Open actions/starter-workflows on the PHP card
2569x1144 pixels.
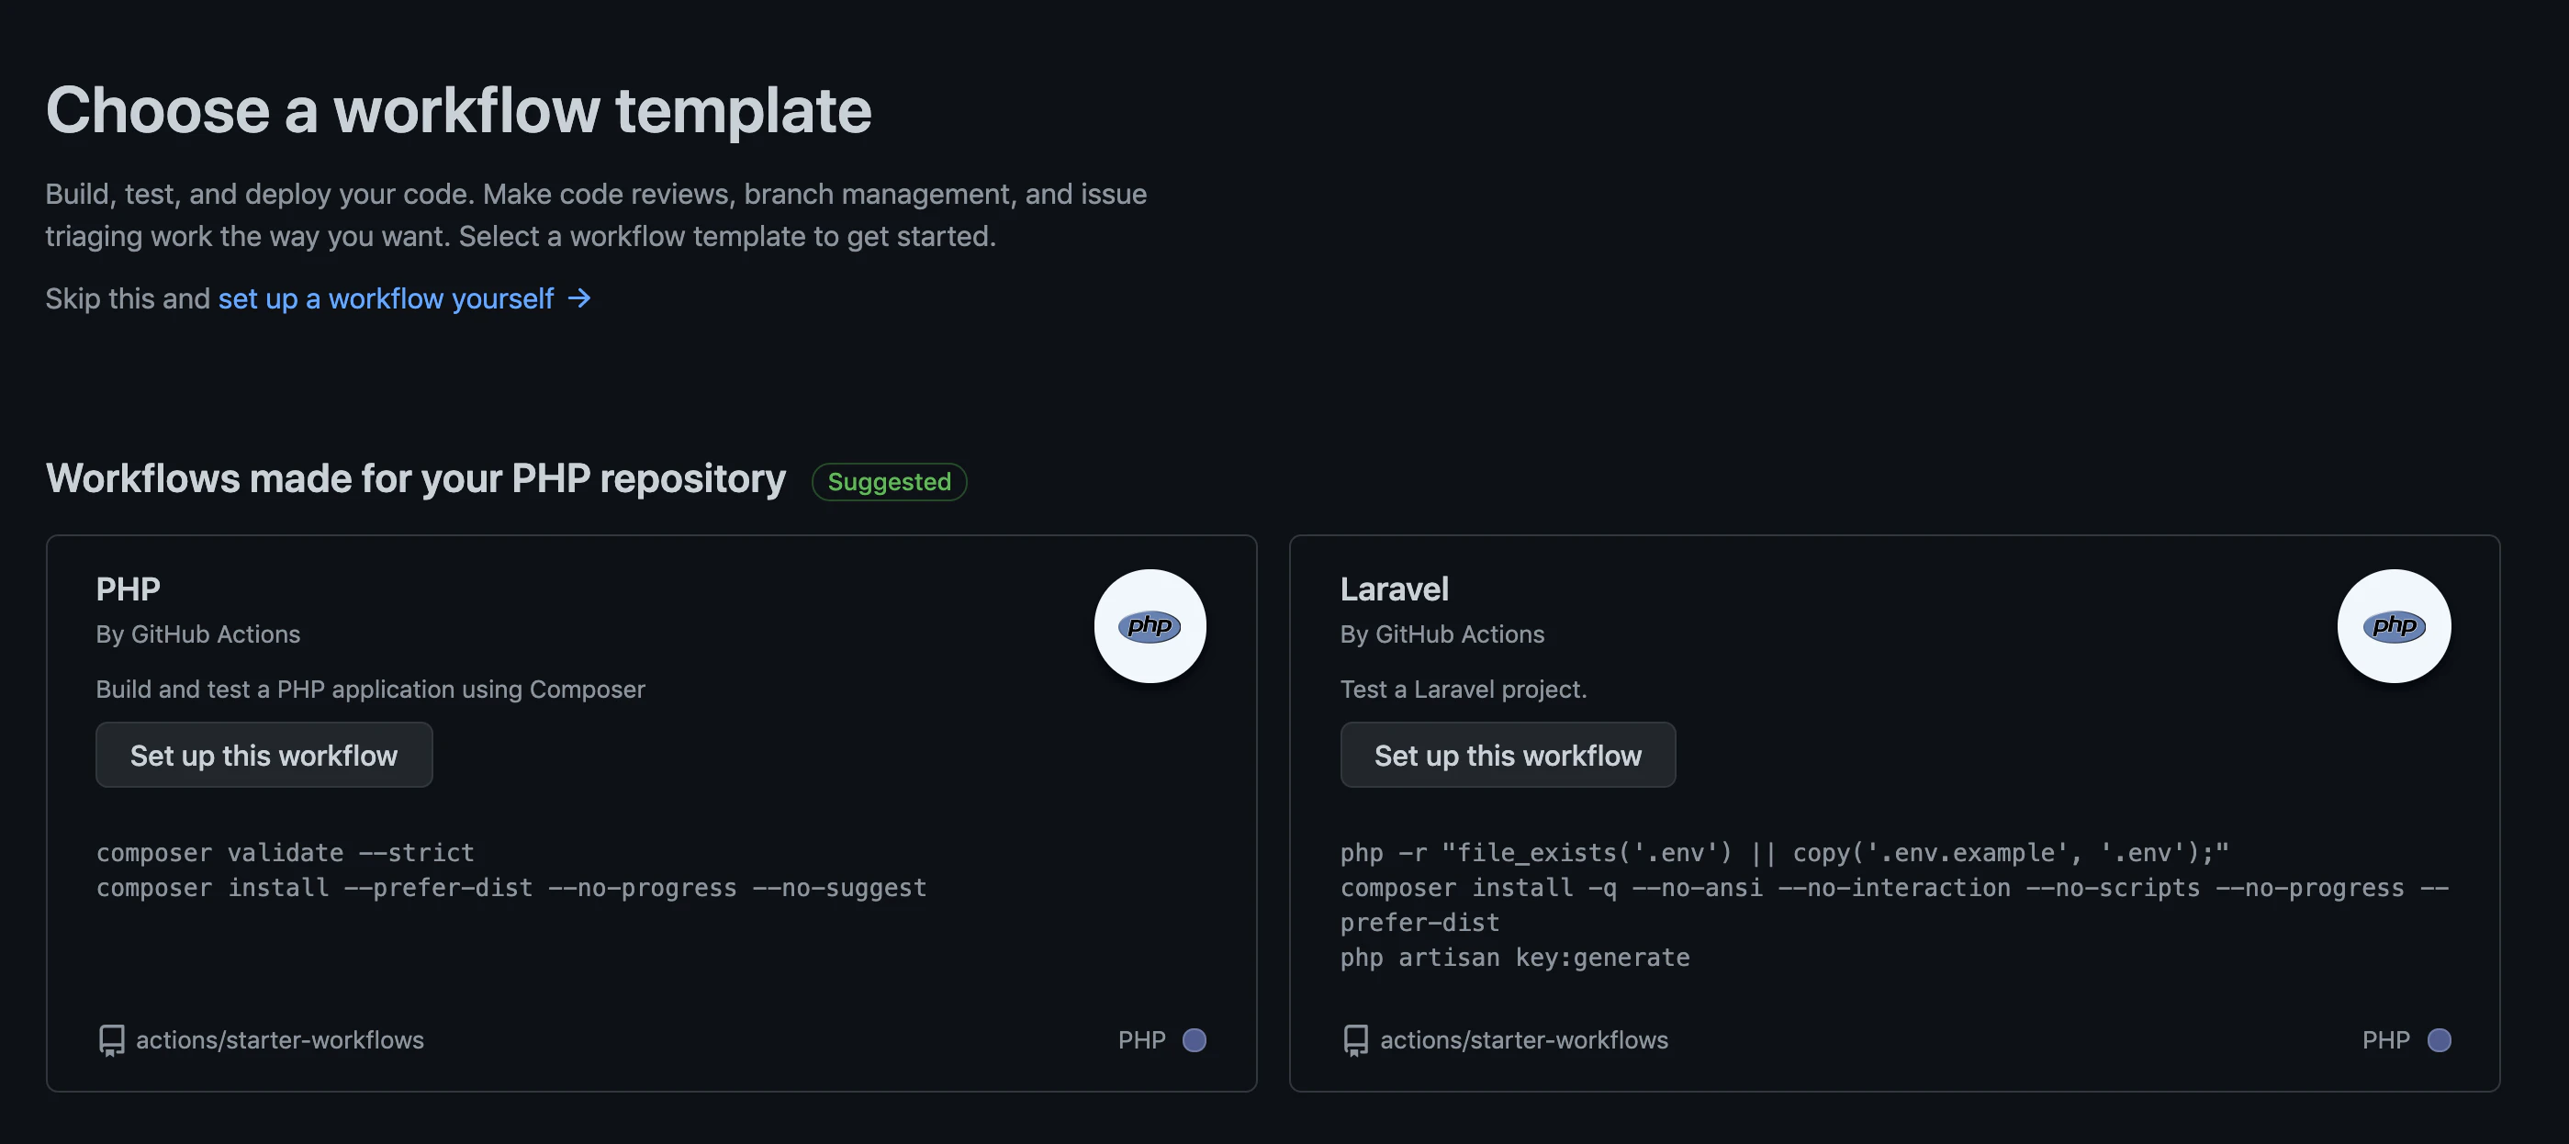point(279,1040)
